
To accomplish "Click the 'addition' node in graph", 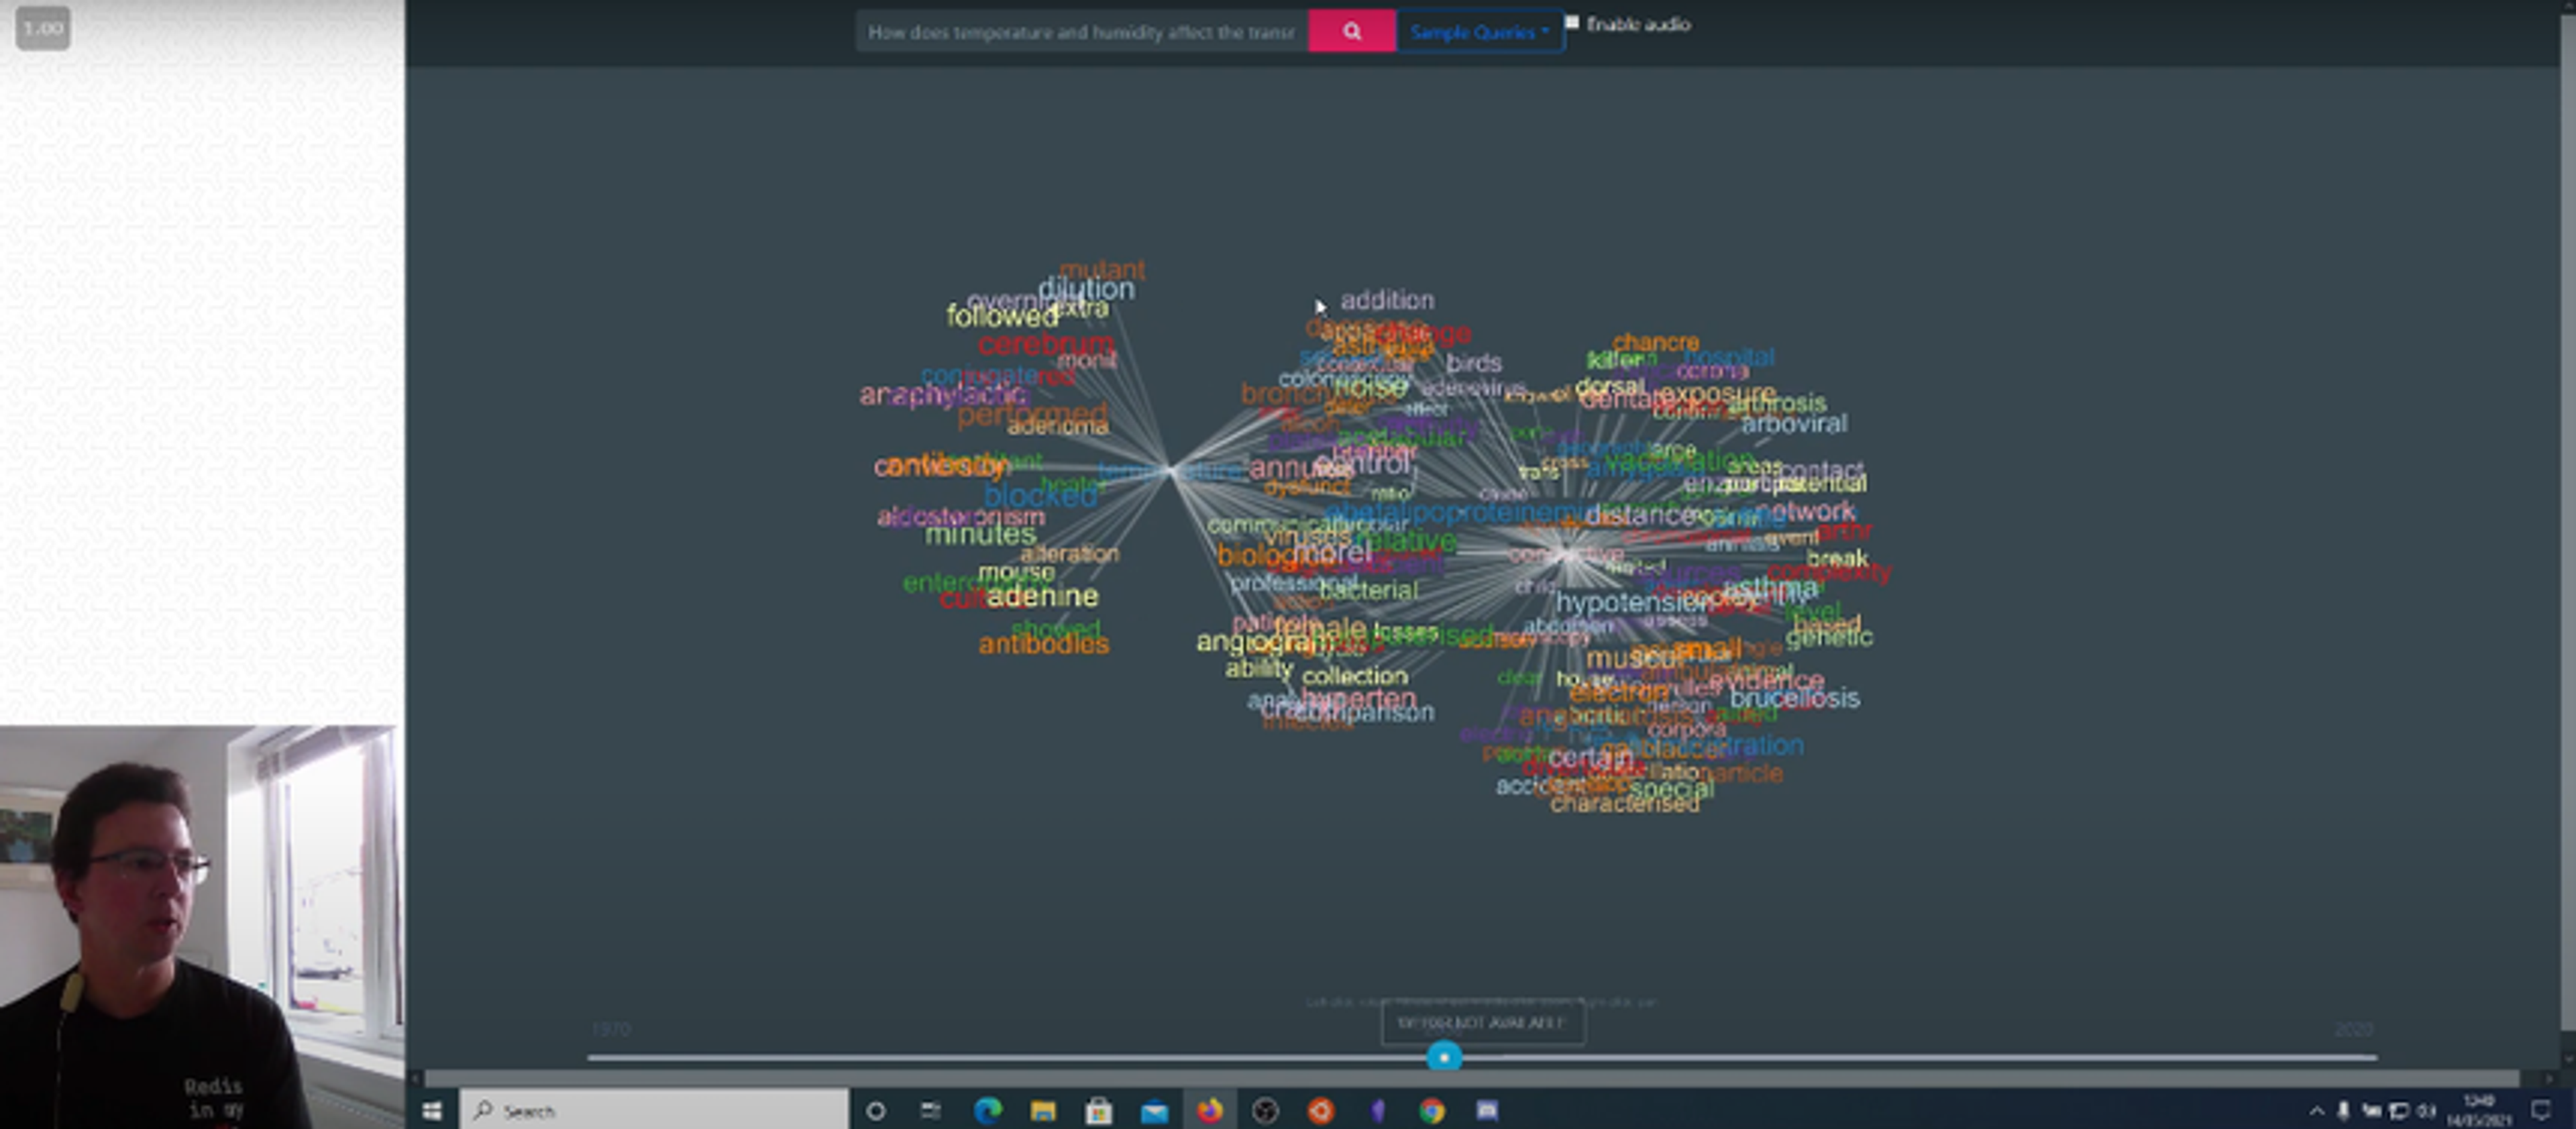I will pyautogui.click(x=1387, y=299).
